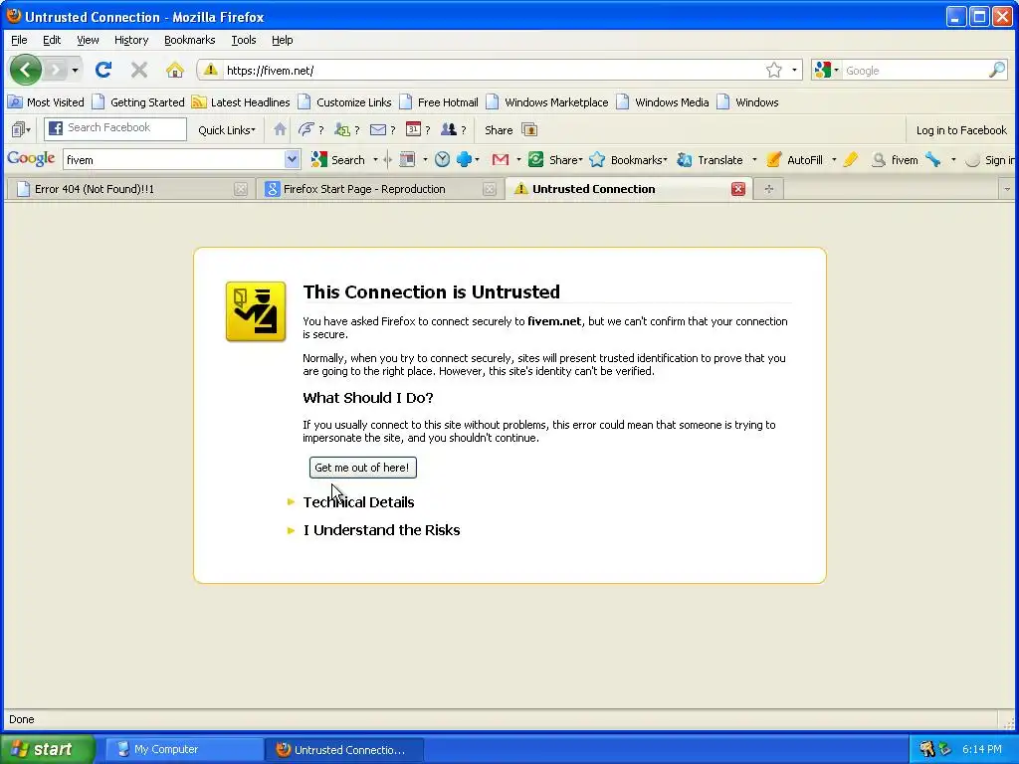Reload the current page
1019x764 pixels.
(x=102, y=70)
